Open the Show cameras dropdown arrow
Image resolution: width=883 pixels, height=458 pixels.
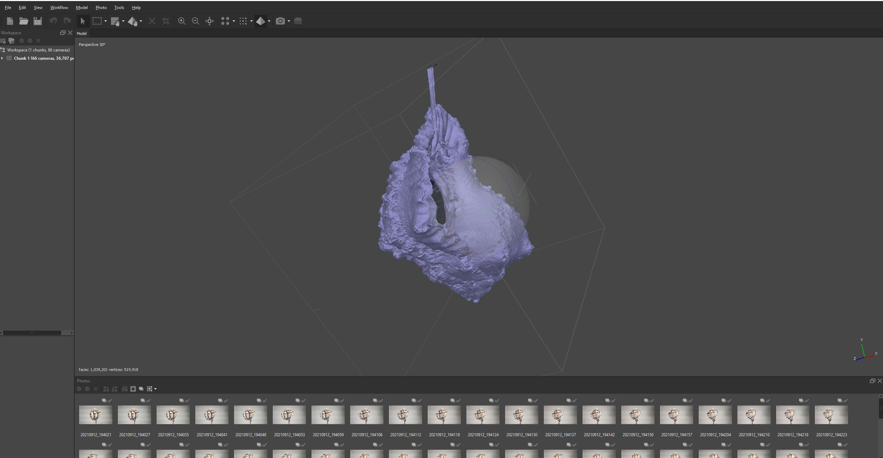coord(289,21)
